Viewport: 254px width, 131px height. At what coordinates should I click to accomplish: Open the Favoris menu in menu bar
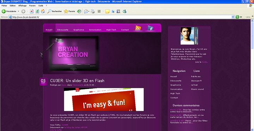click(x=32, y=6)
